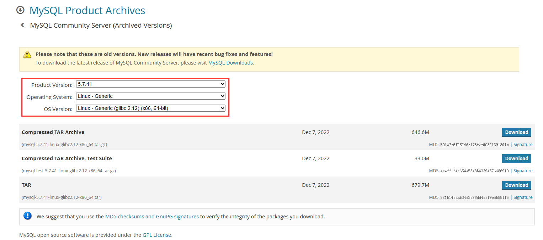Click the MySQL Product Archives heading
The image size is (543, 240).
87,10
